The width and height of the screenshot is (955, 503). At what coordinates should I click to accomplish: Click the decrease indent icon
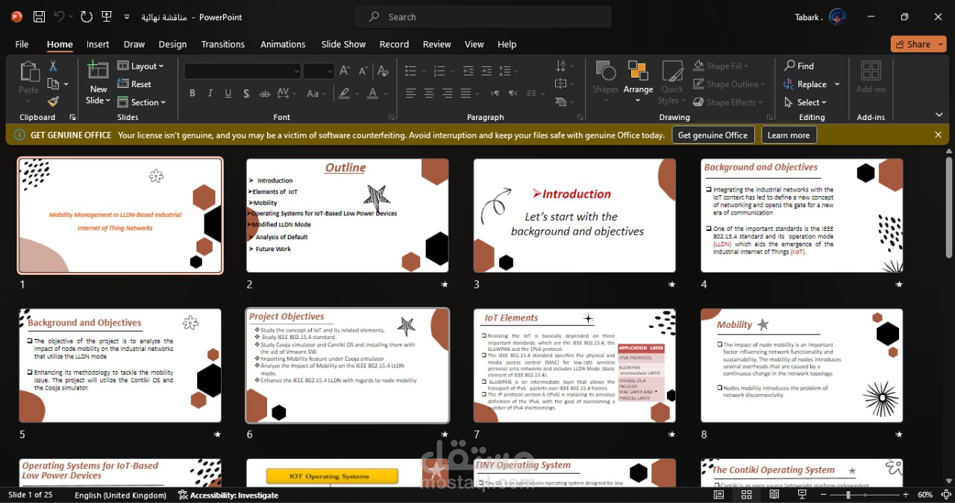pyautogui.click(x=468, y=71)
